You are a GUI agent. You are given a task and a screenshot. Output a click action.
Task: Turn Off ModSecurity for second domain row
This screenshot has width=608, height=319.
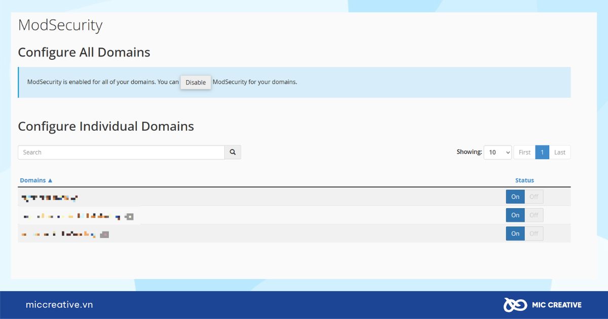pos(534,215)
